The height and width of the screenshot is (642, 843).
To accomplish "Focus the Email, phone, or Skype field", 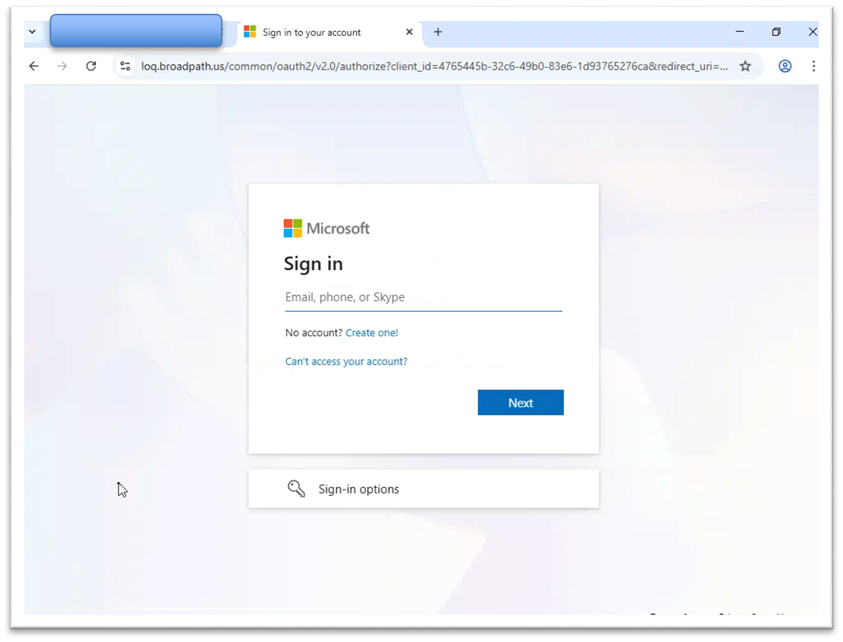I will 423,297.
